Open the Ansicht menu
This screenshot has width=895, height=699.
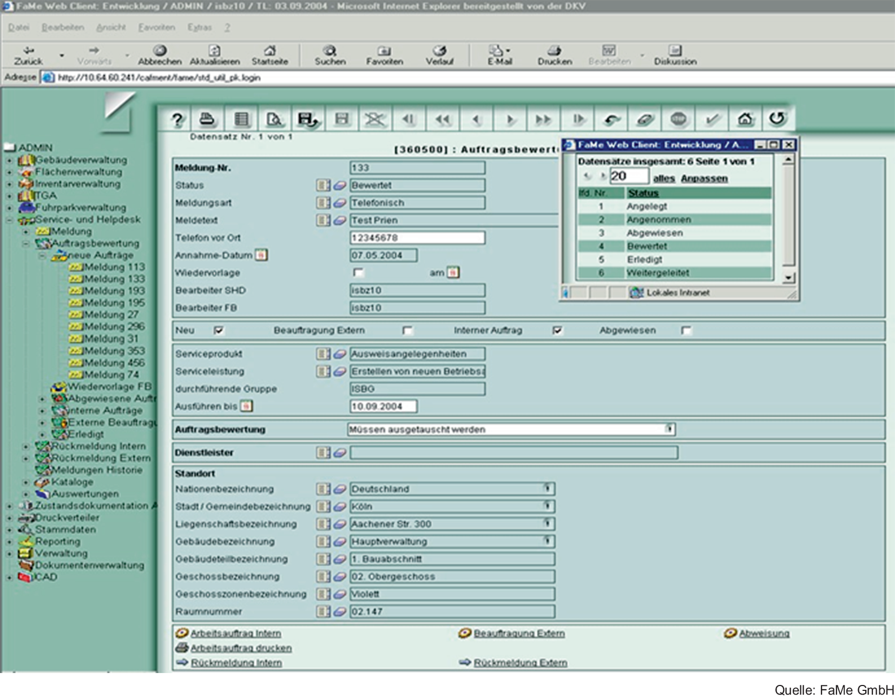(111, 27)
